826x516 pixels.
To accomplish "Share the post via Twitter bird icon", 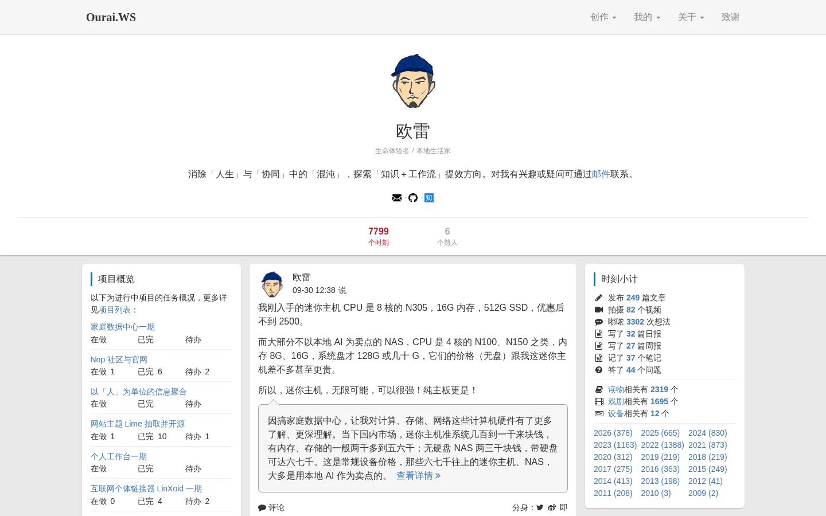I will [540, 507].
